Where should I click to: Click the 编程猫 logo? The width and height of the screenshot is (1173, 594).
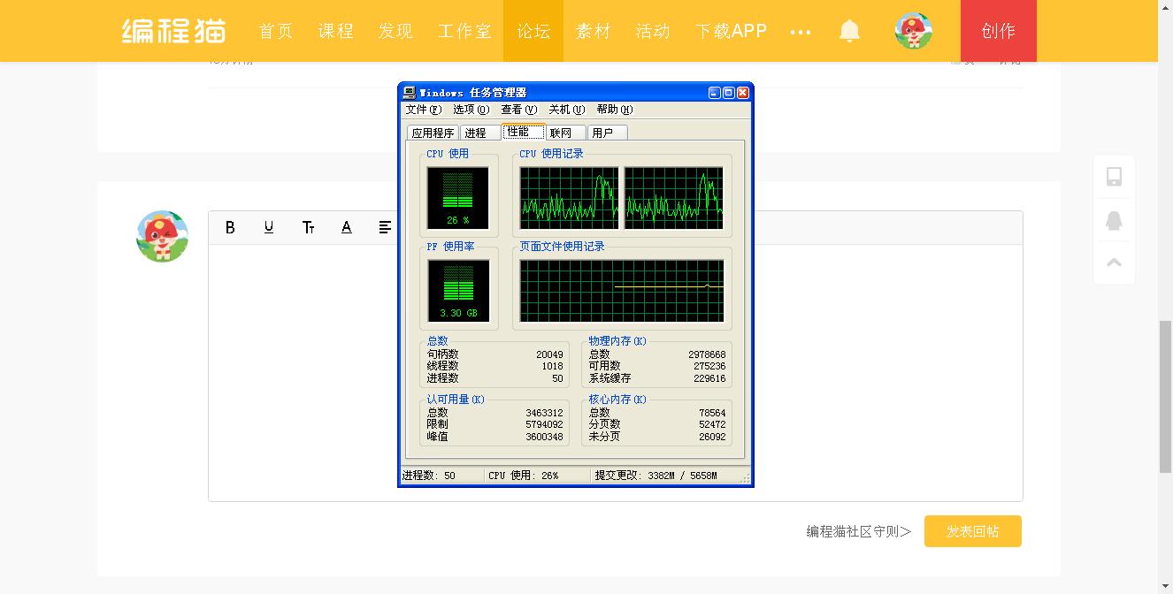tap(173, 31)
